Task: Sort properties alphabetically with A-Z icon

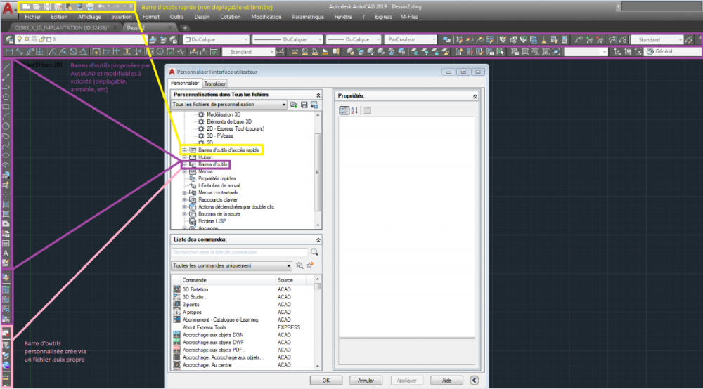Action: (354, 110)
